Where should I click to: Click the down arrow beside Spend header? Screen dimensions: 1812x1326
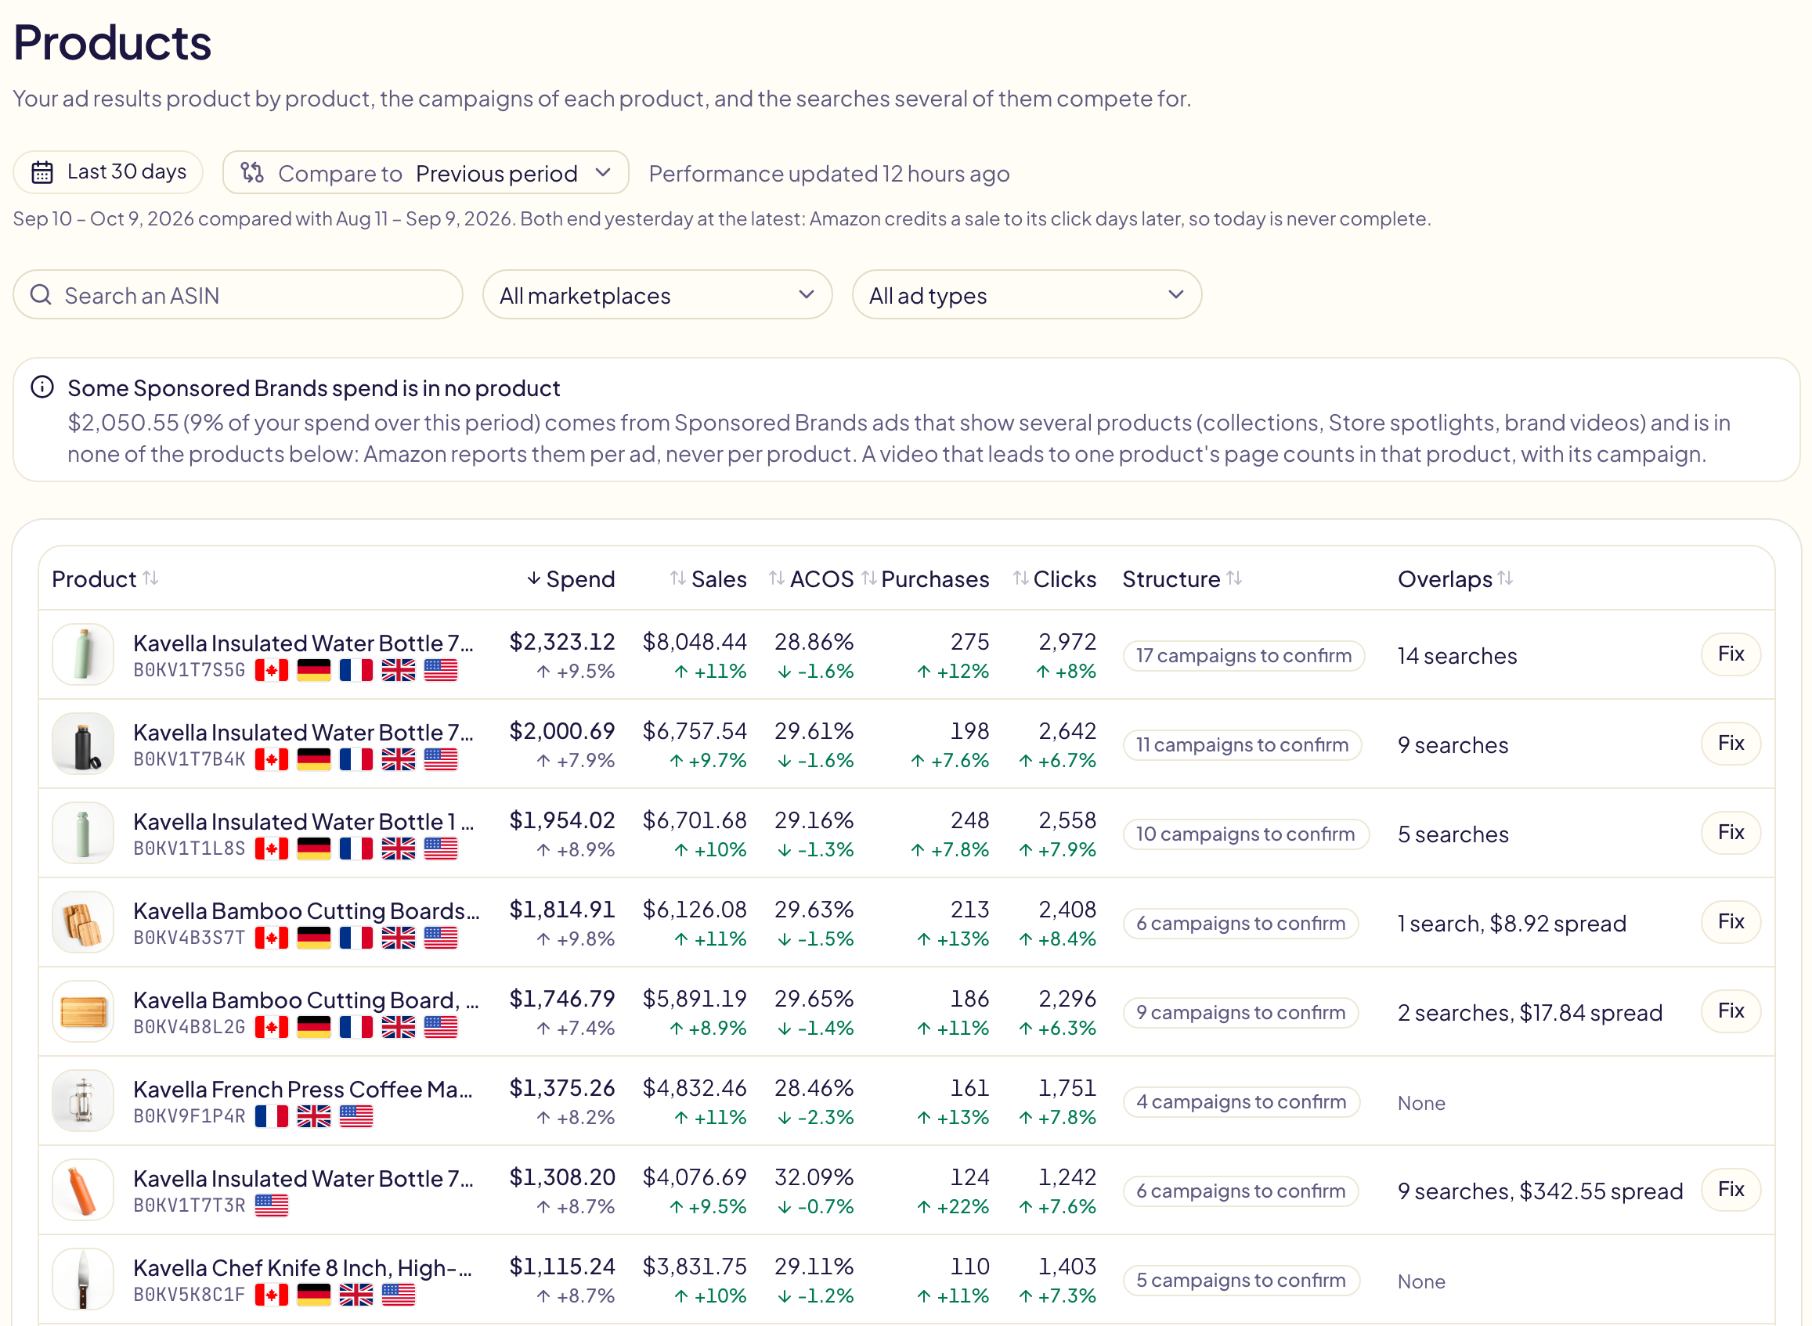click(x=534, y=578)
